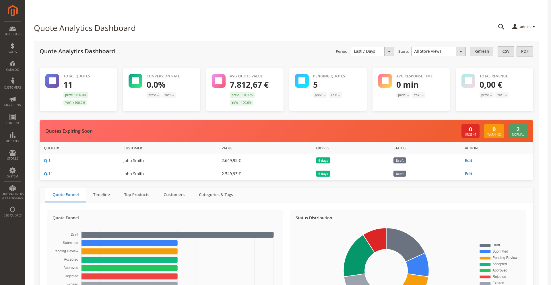Viewport: 551px width, 285px height.
Task: Click the Urgent count badge
Action: (470, 131)
